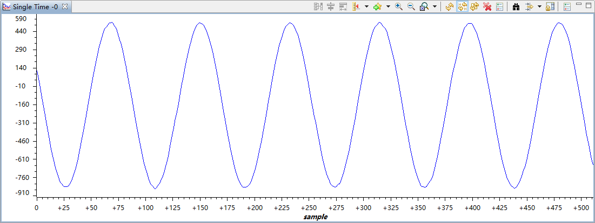This screenshot has height=223, width=595.
Task: Click the green plus star icon
Action: pos(377,6)
